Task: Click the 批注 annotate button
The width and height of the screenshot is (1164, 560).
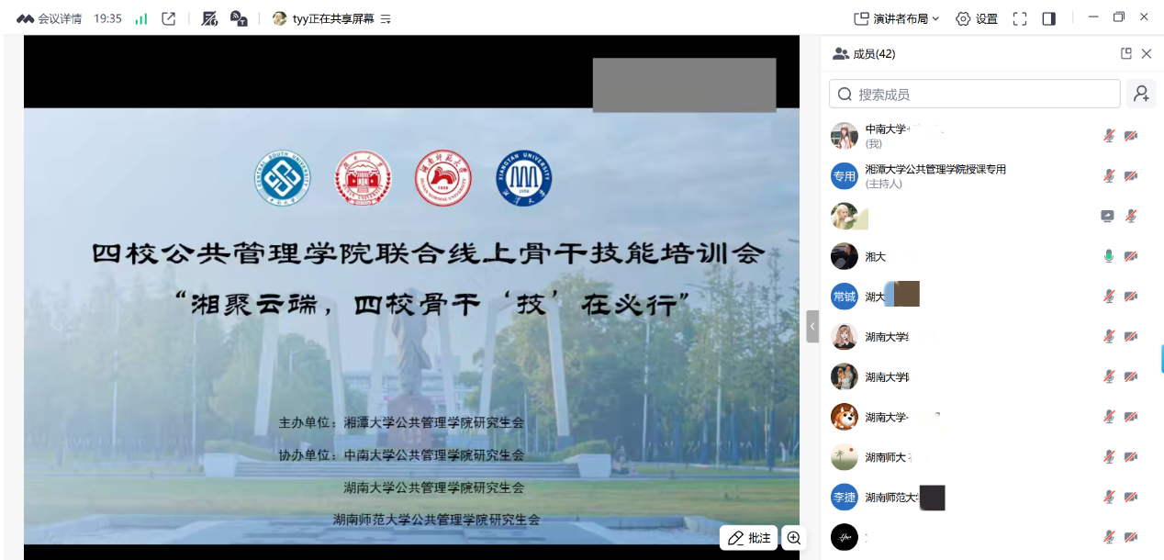Action: point(749,538)
